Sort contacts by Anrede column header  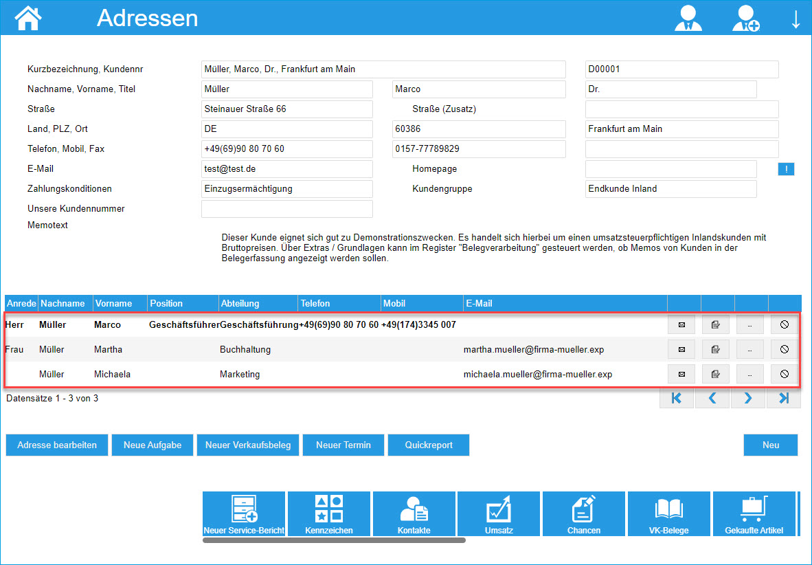tap(21, 304)
